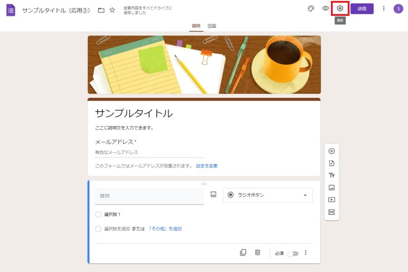Click the import questions icon
Image resolution: width=408 pixels, height=272 pixels.
pos(331,163)
